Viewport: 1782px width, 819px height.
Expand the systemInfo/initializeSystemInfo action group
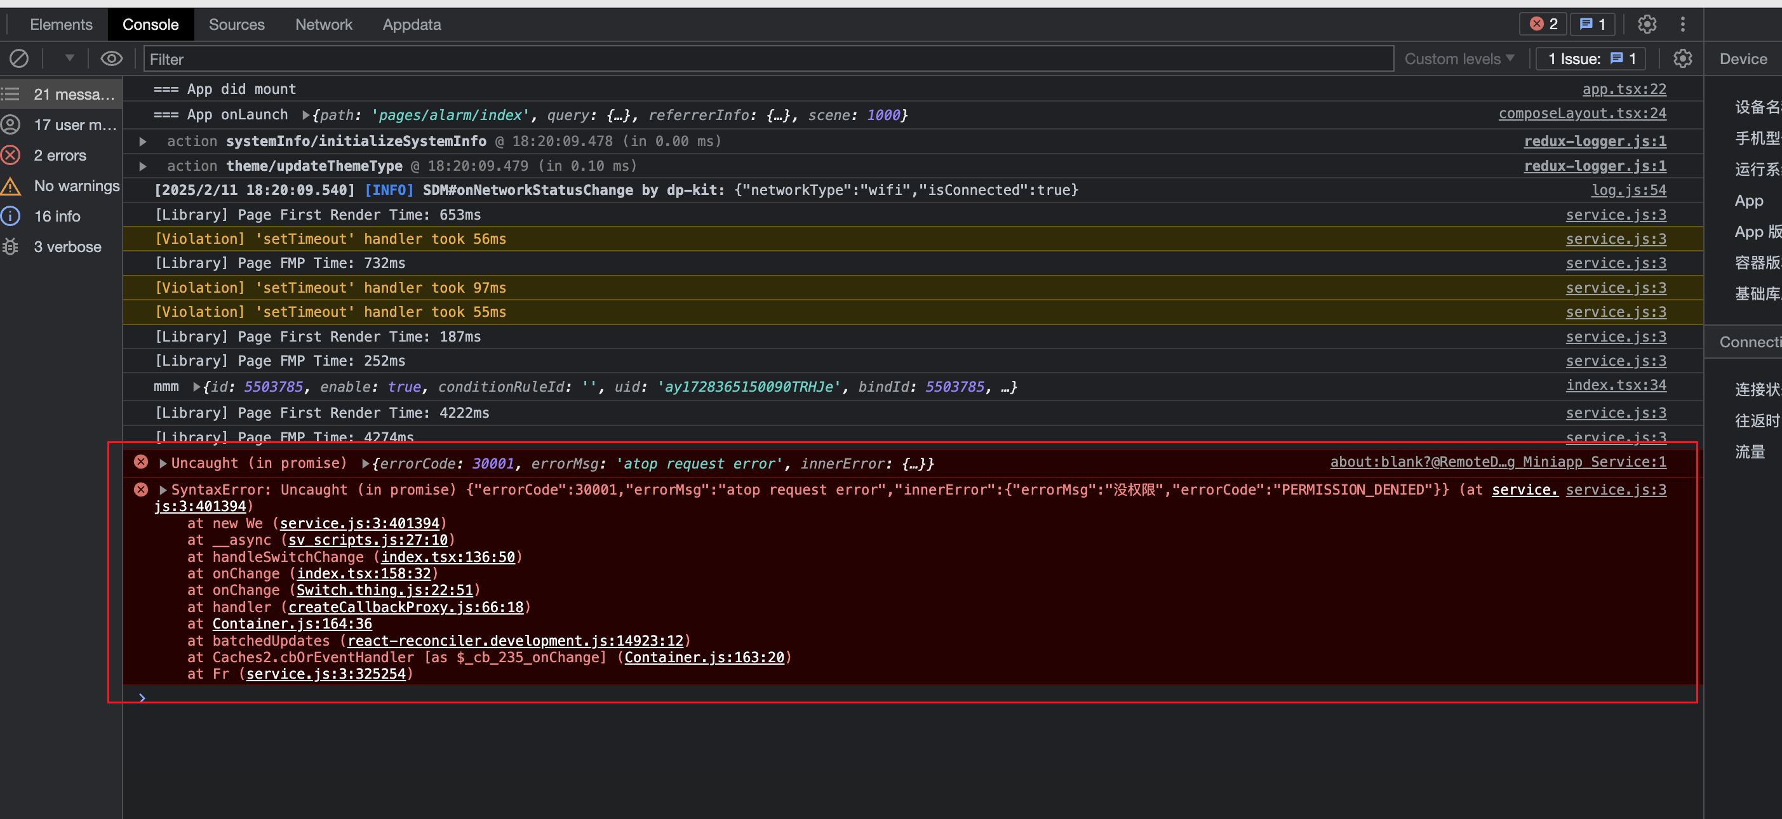pos(142,141)
